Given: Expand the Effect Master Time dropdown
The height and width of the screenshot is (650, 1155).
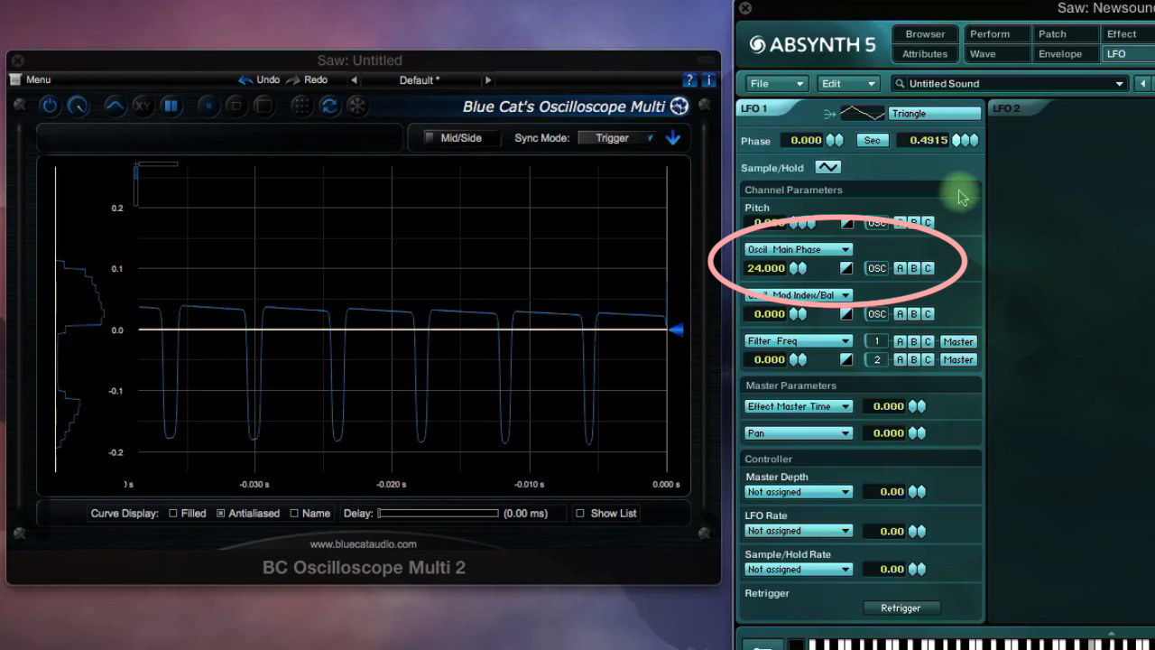Looking at the screenshot, I should pyautogui.click(x=798, y=406).
